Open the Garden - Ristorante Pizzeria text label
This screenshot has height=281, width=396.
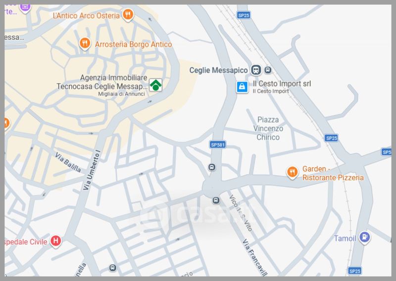pos(333,173)
